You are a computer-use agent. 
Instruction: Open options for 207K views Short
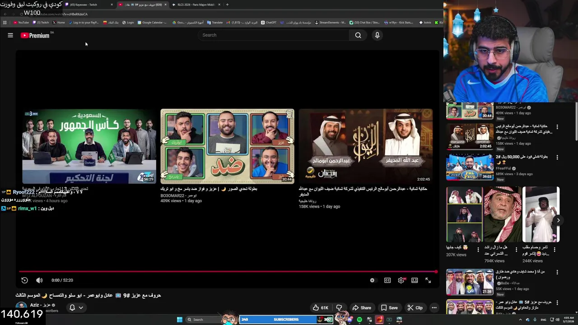(x=478, y=249)
